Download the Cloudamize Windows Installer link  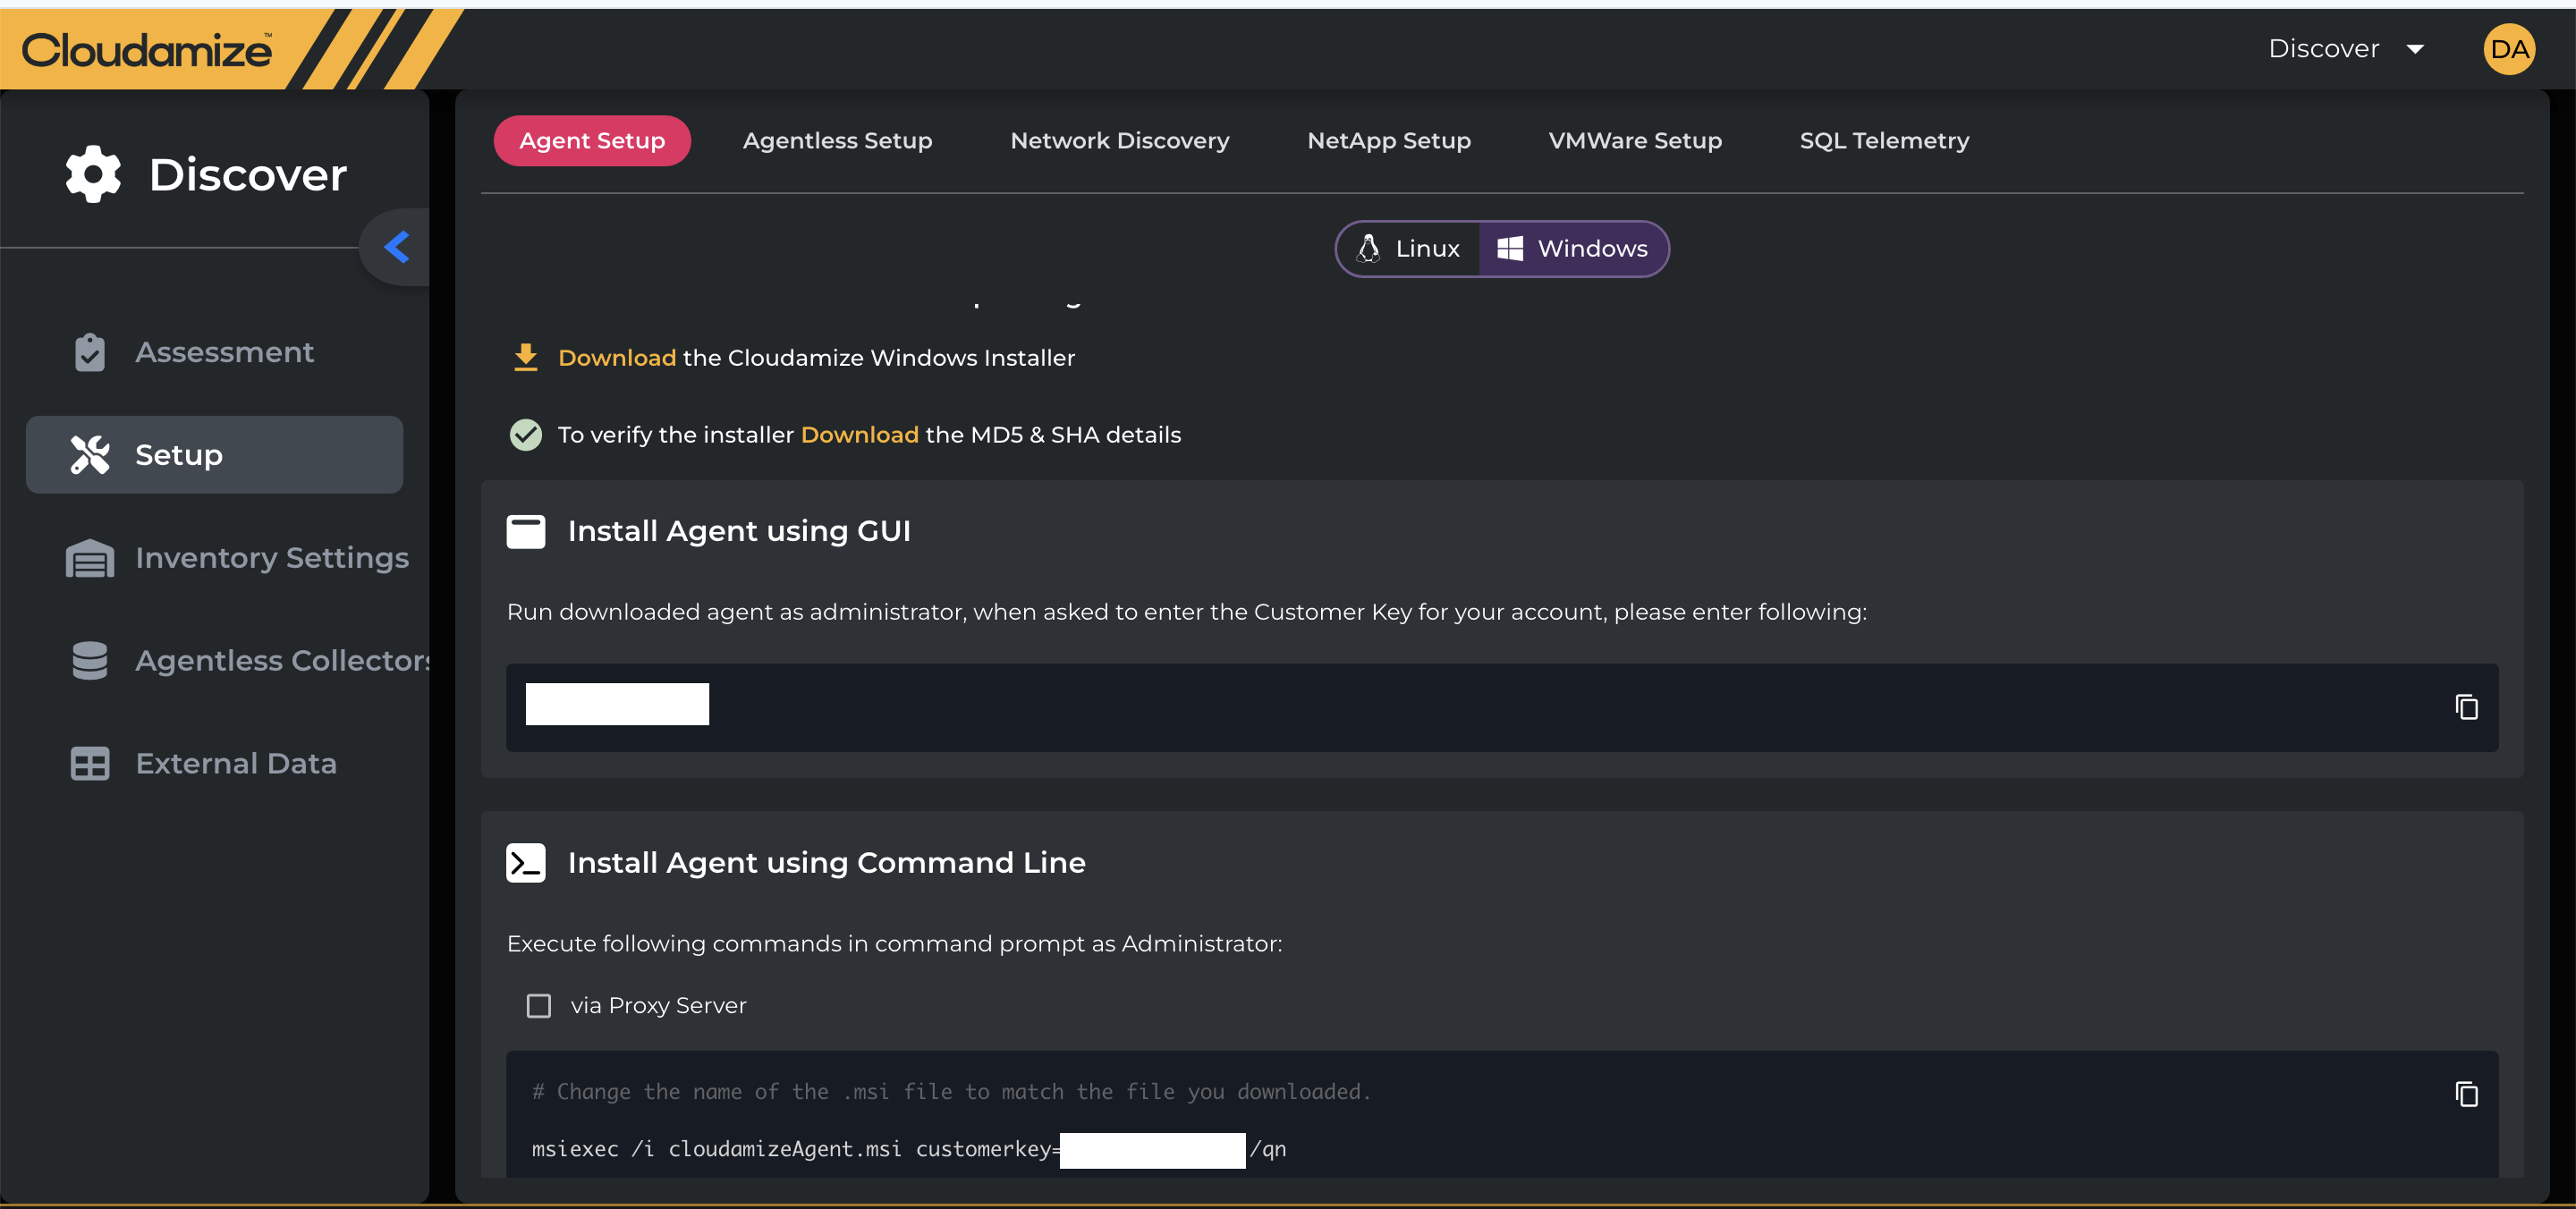click(x=617, y=358)
